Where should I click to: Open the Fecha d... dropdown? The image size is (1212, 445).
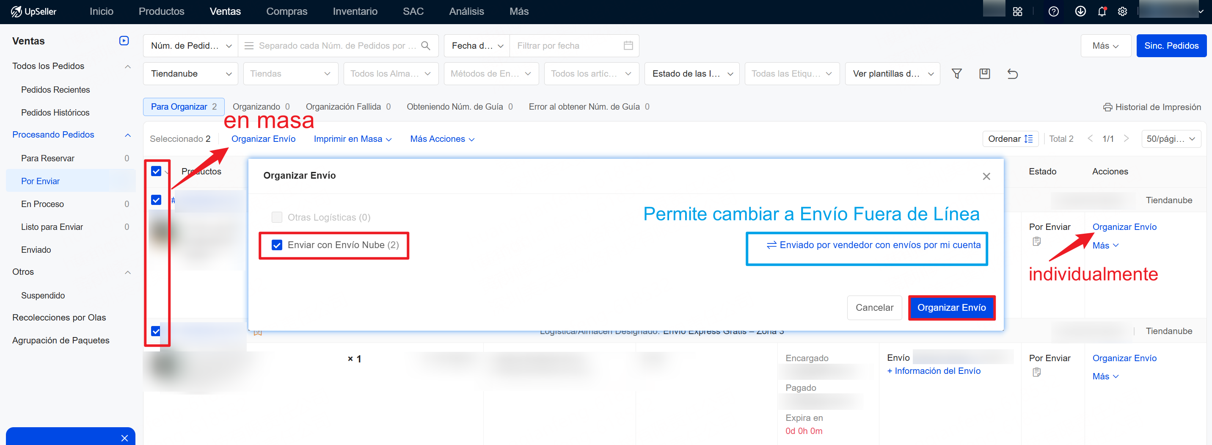477,46
